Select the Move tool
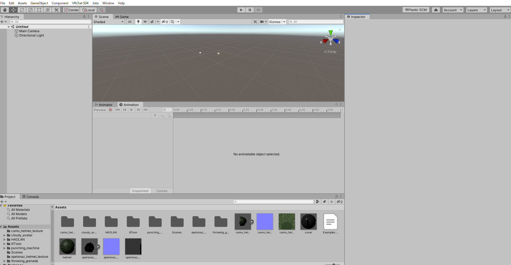Image resolution: width=511 pixels, height=265 pixels. pos(13,10)
